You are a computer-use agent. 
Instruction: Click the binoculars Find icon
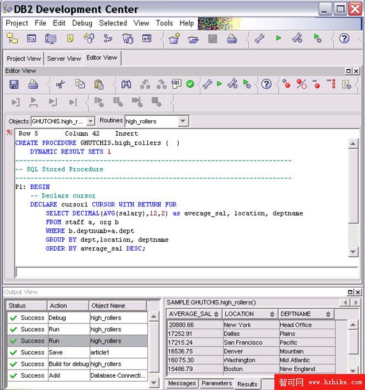click(126, 84)
